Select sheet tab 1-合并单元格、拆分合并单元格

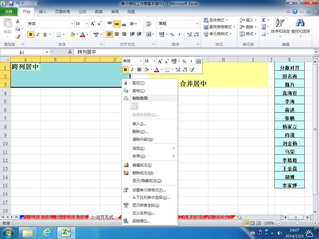pos(56,217)
